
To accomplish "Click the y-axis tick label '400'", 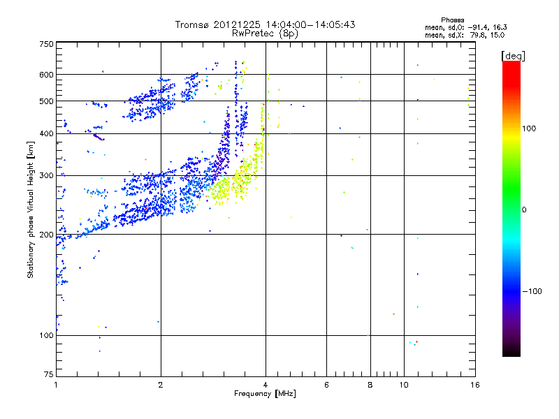I will tap(46, 134).
